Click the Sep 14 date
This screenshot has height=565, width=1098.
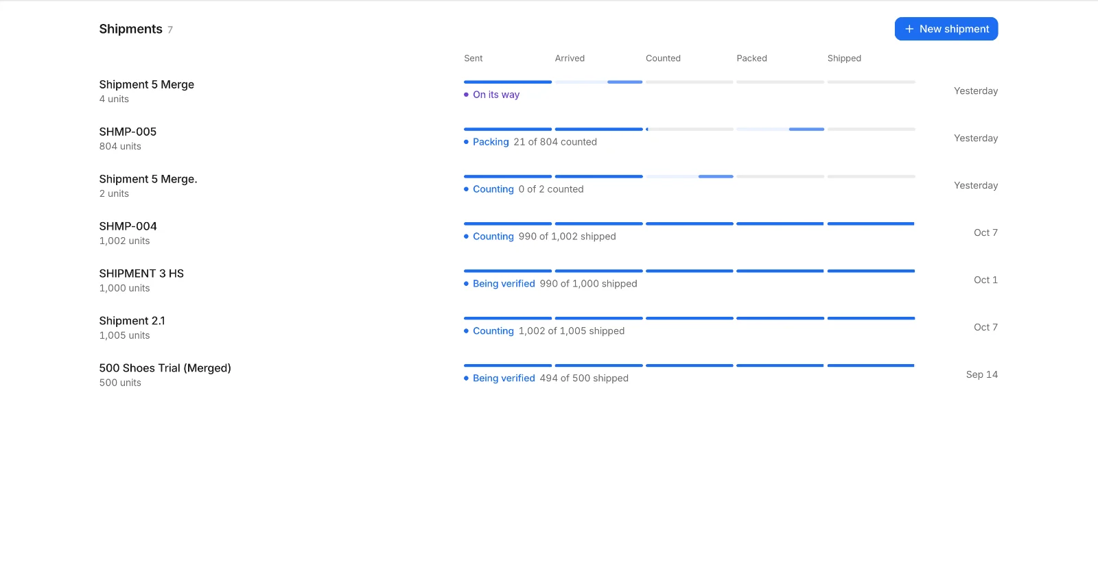click(x=981, y=374)
